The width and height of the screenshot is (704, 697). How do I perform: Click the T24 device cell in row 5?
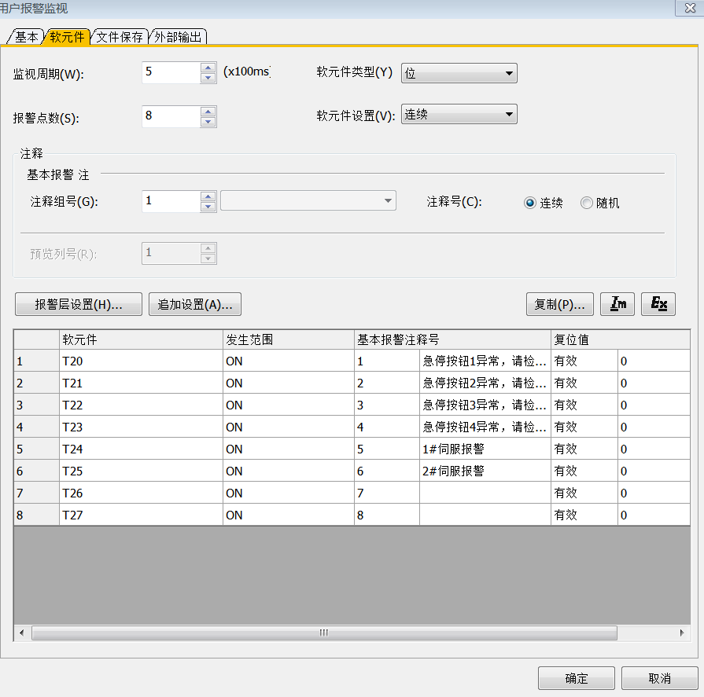click(142, 449)
